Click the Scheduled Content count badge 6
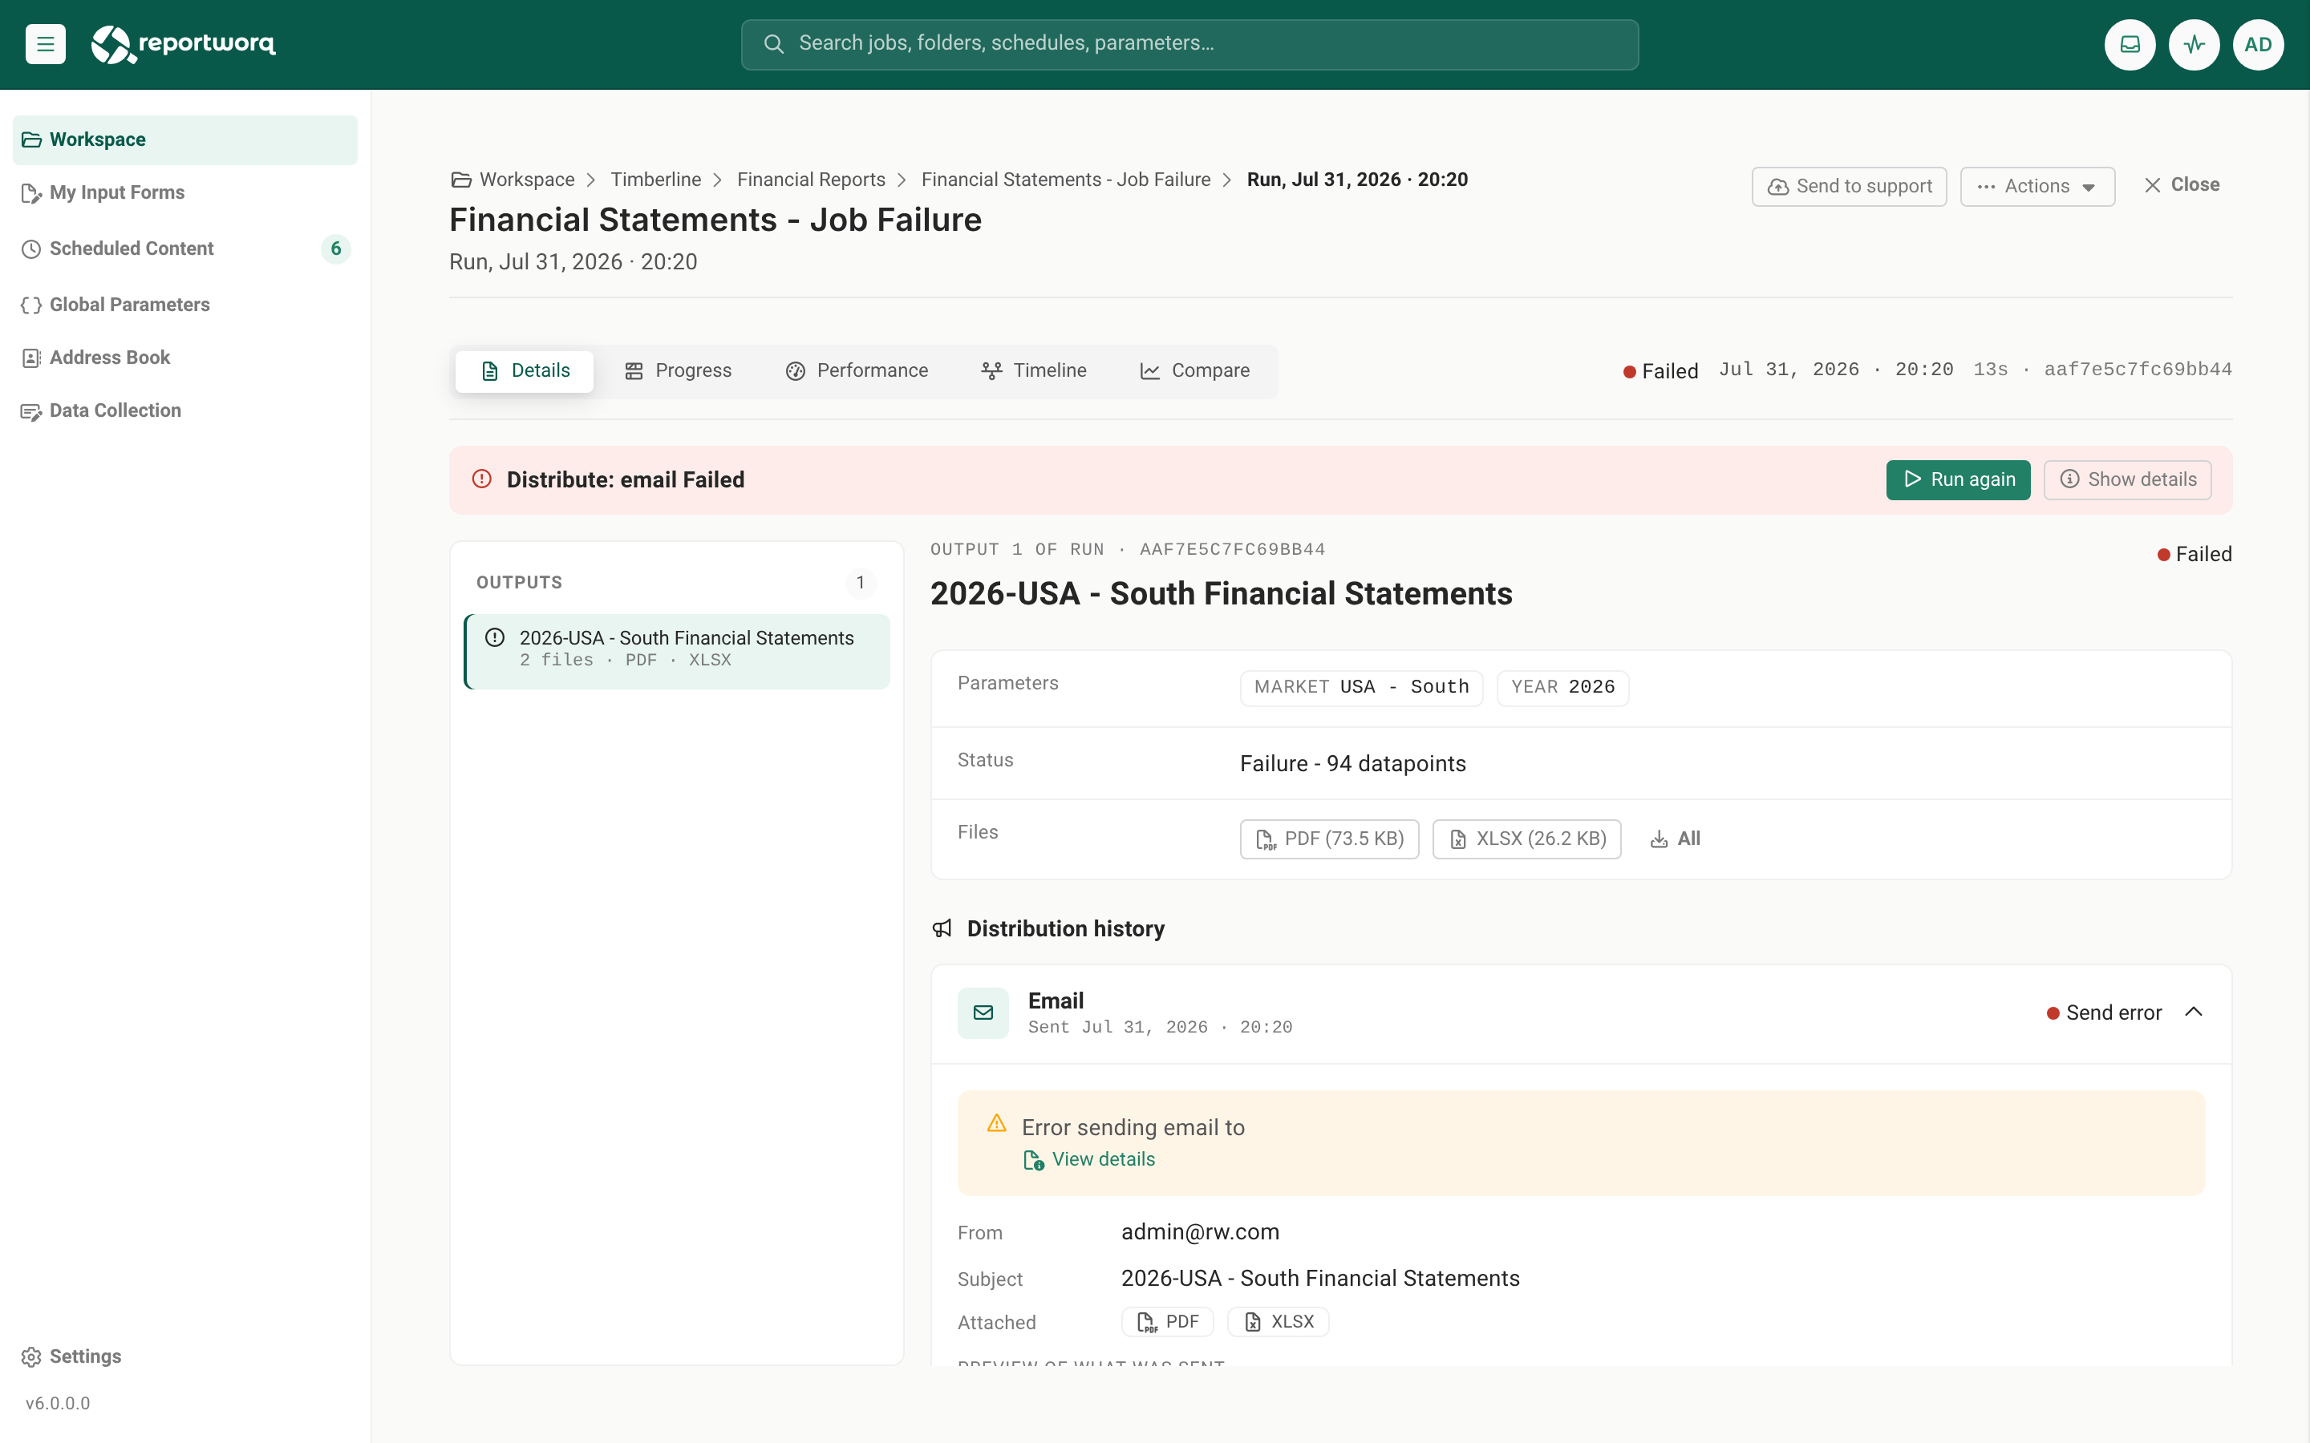Viewport: 2310px width, 1443px height. 336,249
